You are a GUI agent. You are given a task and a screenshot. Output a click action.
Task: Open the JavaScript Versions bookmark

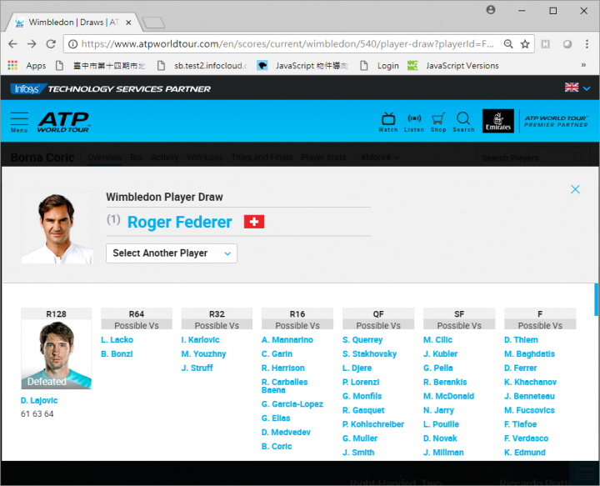(x=453, y=66)
